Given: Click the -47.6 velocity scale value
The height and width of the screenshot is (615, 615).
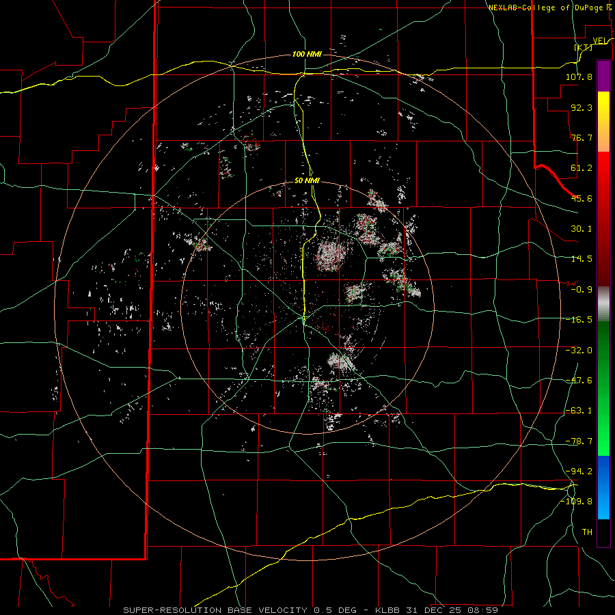Looking at the screenshot, I should [579, 381].
